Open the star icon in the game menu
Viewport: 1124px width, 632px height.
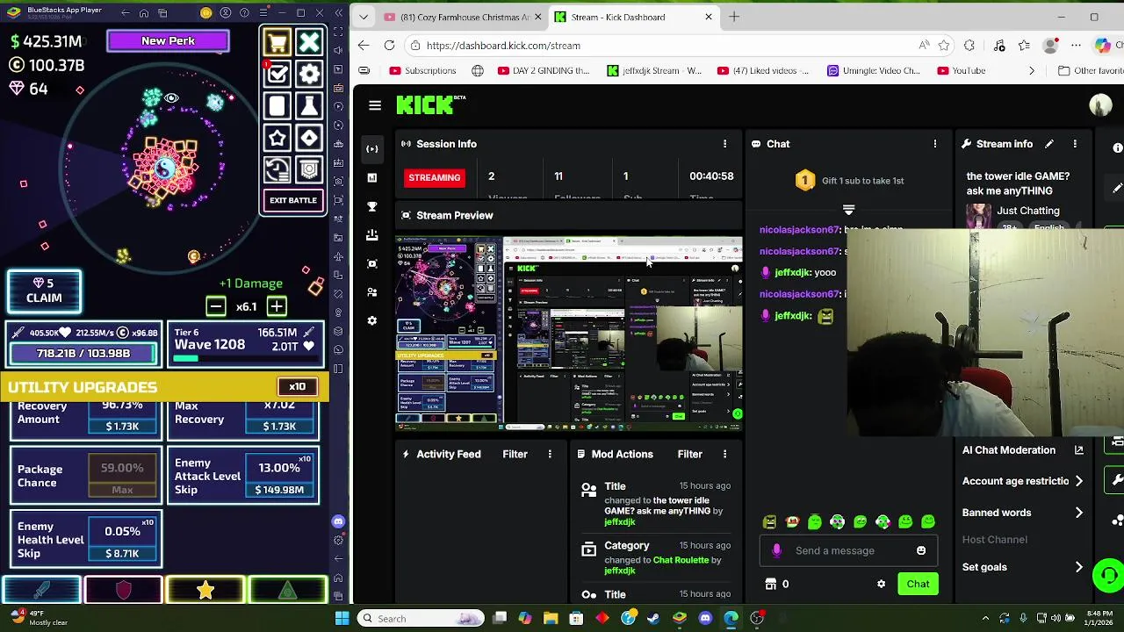277,138
